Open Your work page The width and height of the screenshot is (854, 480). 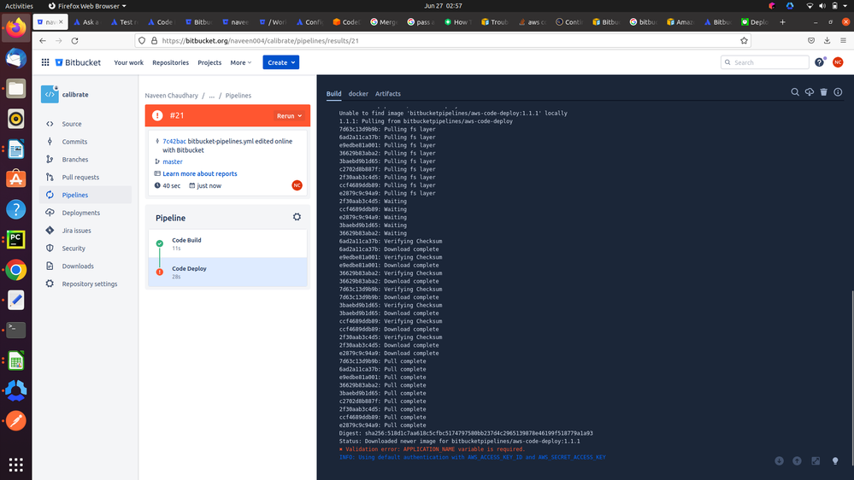tap(128, 62)
